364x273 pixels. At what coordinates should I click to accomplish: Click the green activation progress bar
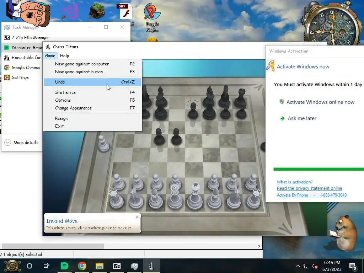coord(319,169)
